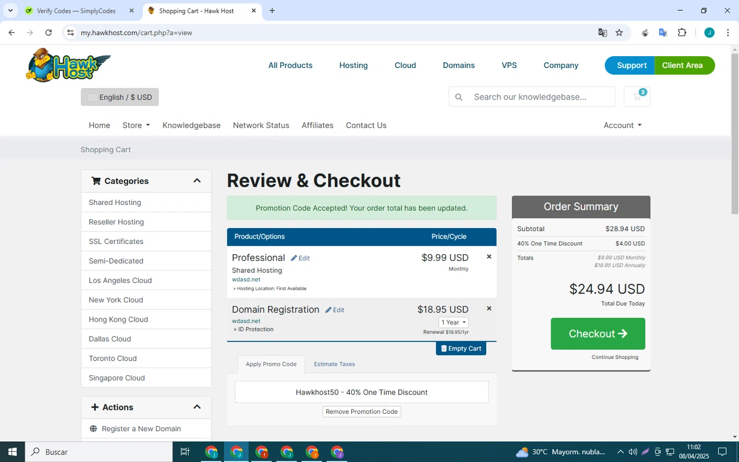Open the Account dropdown menu
The height and width of the screenshot is (462, 739).
click(623, 125)
